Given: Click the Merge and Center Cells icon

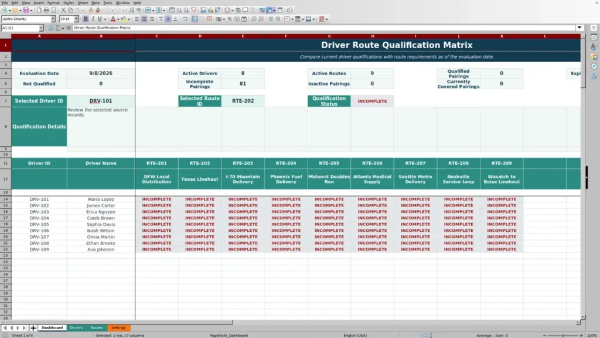Looking at the screenshot, I should 195,19.
